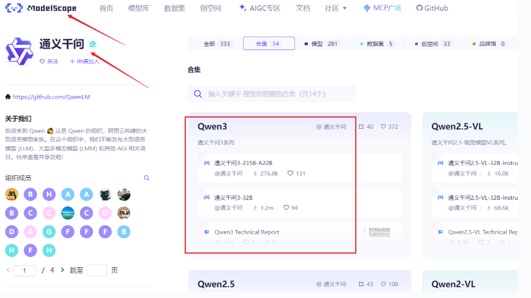Click icon beside Qwen3 Technical Report
This screenshot has height=298, width=531.
(206, 232)
